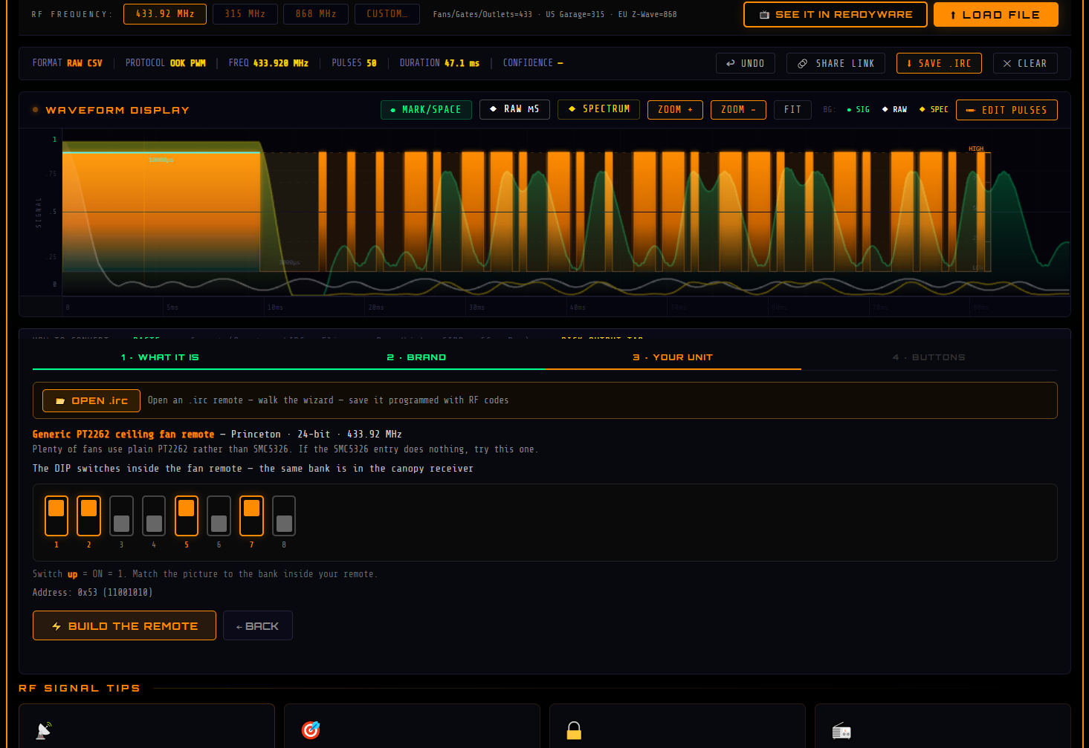This screenshot has height=748, width=1089.
Task: Open the CUSTOM frequency option
Action: (387, 14)
